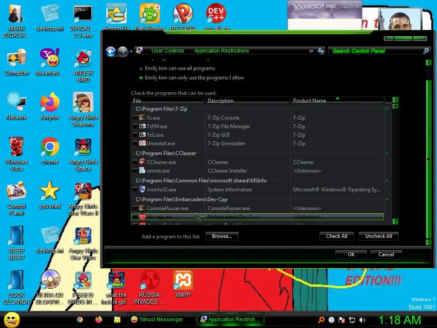The height and width of the screenshot is (328, 437).
Task: Open the Windows Vista recycle bin icon
Action: coord(17,154)
